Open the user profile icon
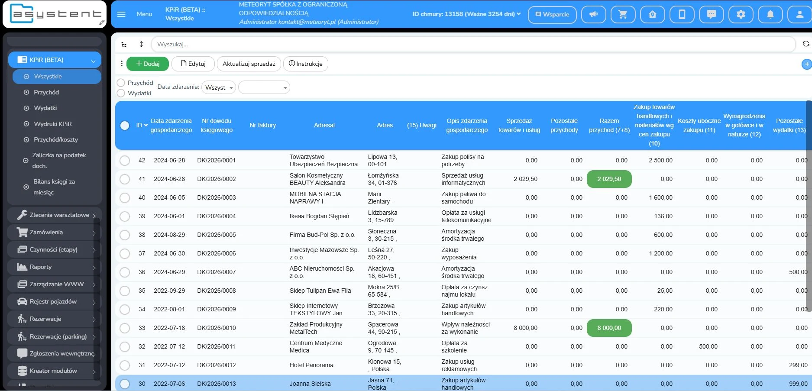Image resolution: width=812 pixels, height=391 pixels. point(799,14)
